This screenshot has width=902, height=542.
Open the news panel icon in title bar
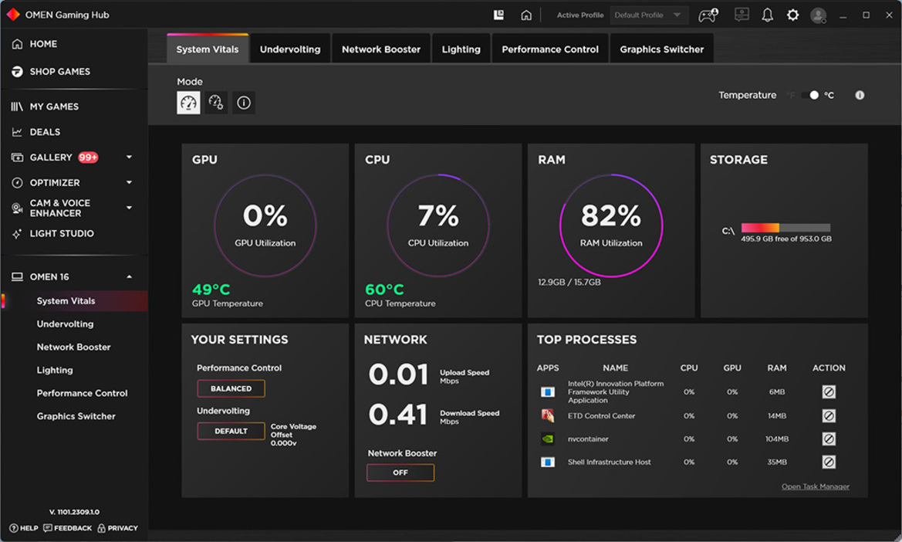[x=498, y=15]
